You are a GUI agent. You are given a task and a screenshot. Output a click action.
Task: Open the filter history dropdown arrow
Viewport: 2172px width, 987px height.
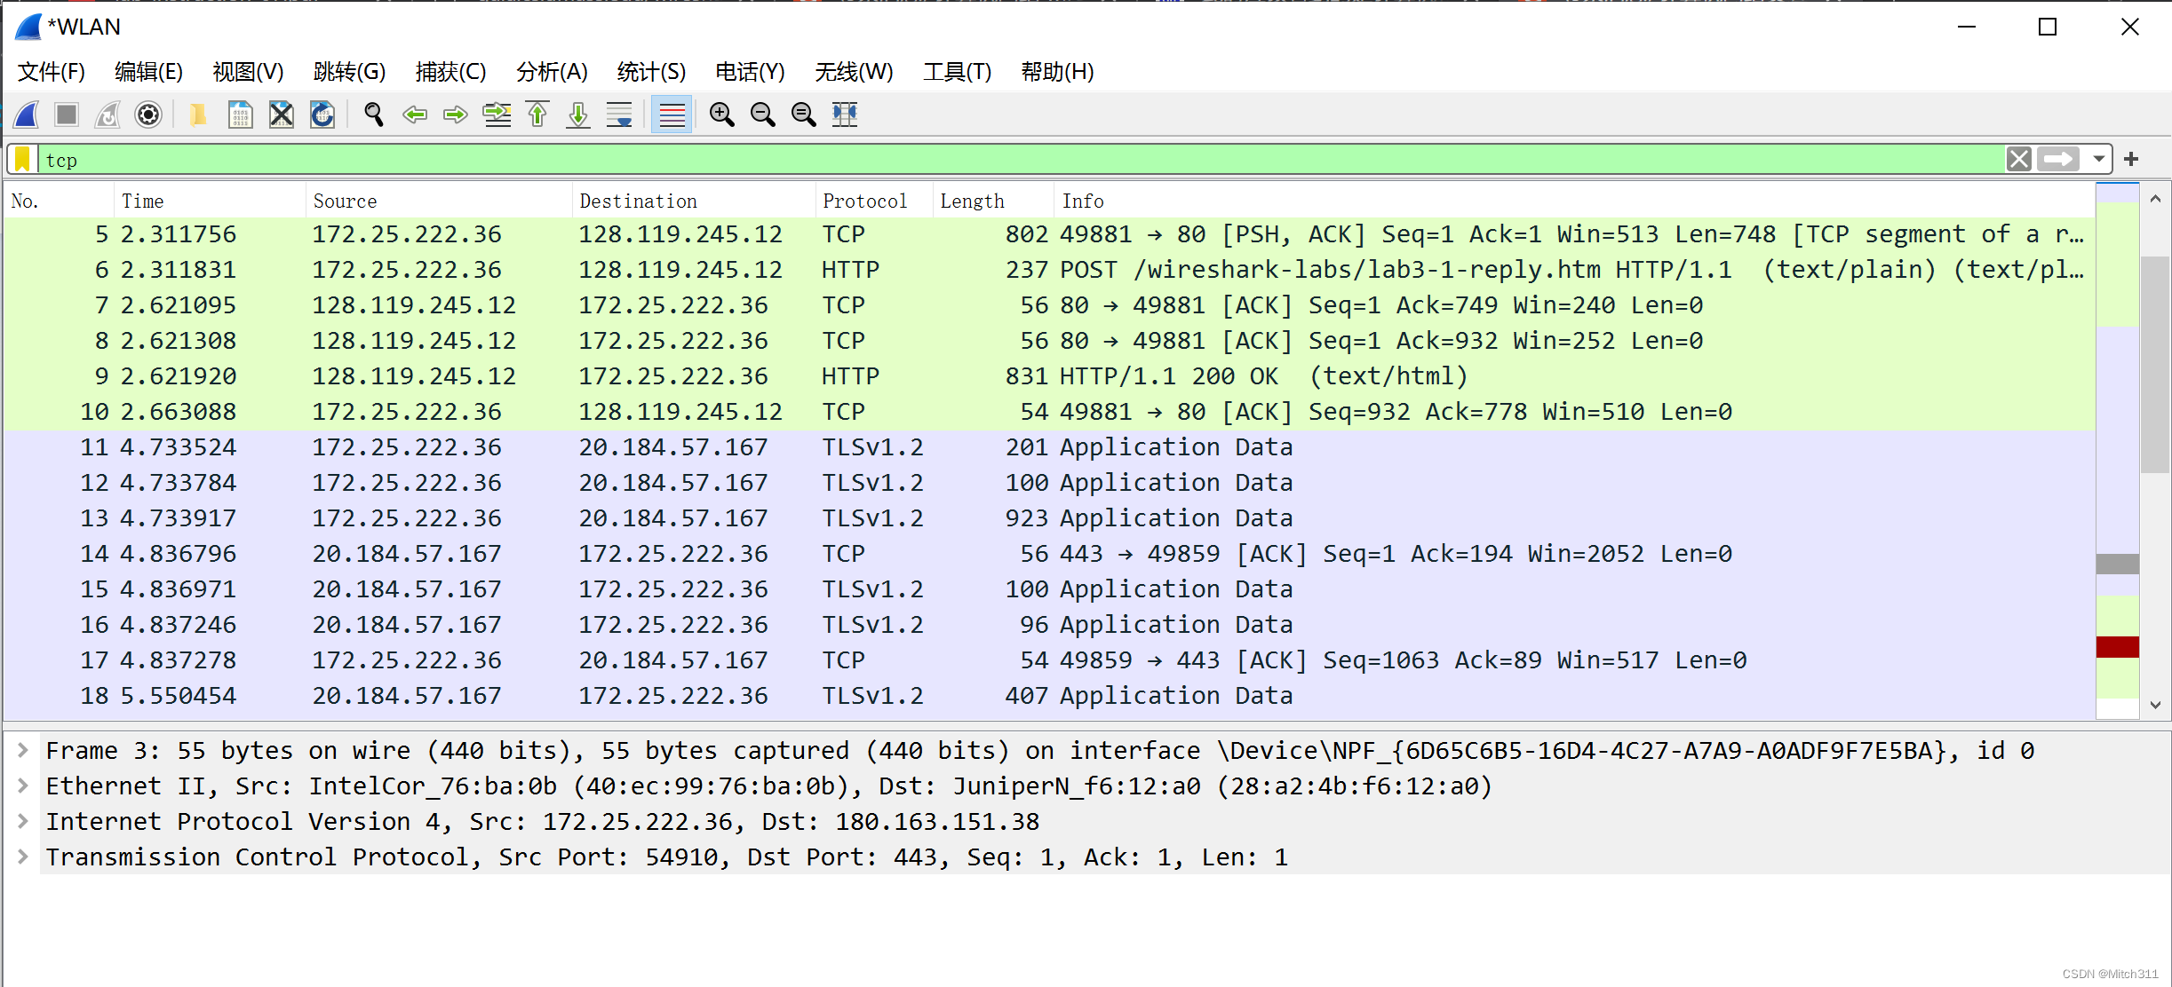2098,160
